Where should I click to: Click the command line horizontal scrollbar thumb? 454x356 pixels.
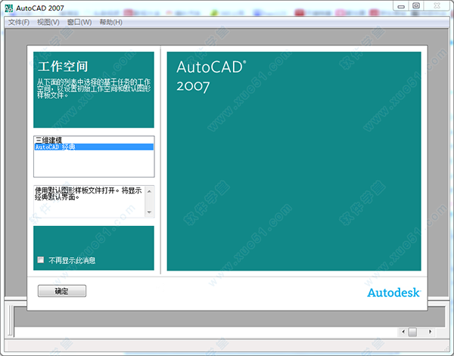(x=412, y=332)
